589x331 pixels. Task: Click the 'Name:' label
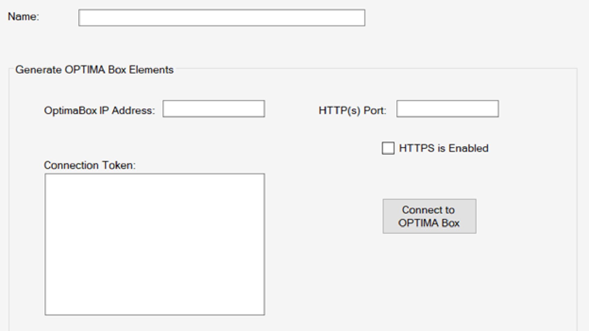click(x=24, y=17)
